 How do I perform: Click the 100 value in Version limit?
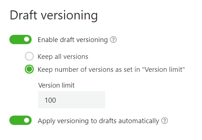50,100
